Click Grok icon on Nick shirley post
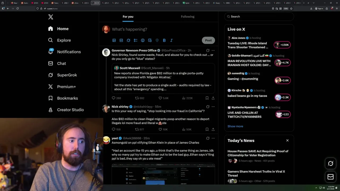Viewport: 340px width, 191px height. point(208,107)
